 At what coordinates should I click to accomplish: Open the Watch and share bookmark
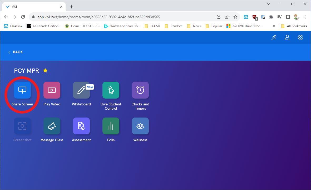point(122,26)
